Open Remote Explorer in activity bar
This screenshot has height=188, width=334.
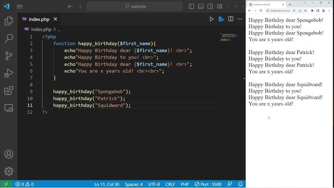pyautogui.click(x=9, y=108)
